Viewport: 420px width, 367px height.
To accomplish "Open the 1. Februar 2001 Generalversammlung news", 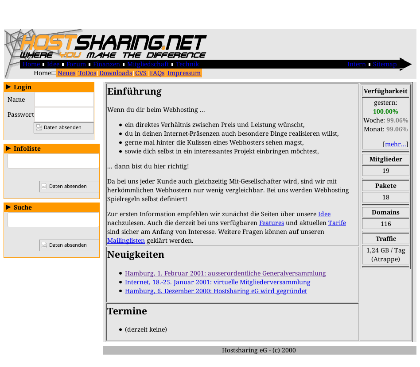I will click(225, 273).
